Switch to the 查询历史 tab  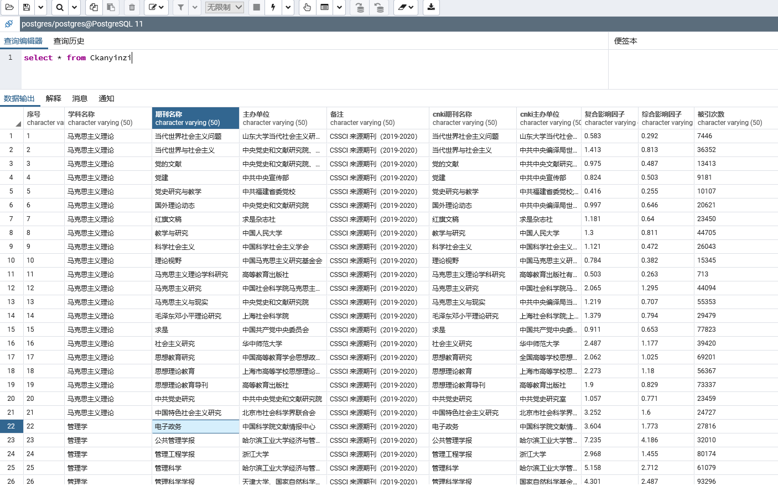tap(69, 41)
